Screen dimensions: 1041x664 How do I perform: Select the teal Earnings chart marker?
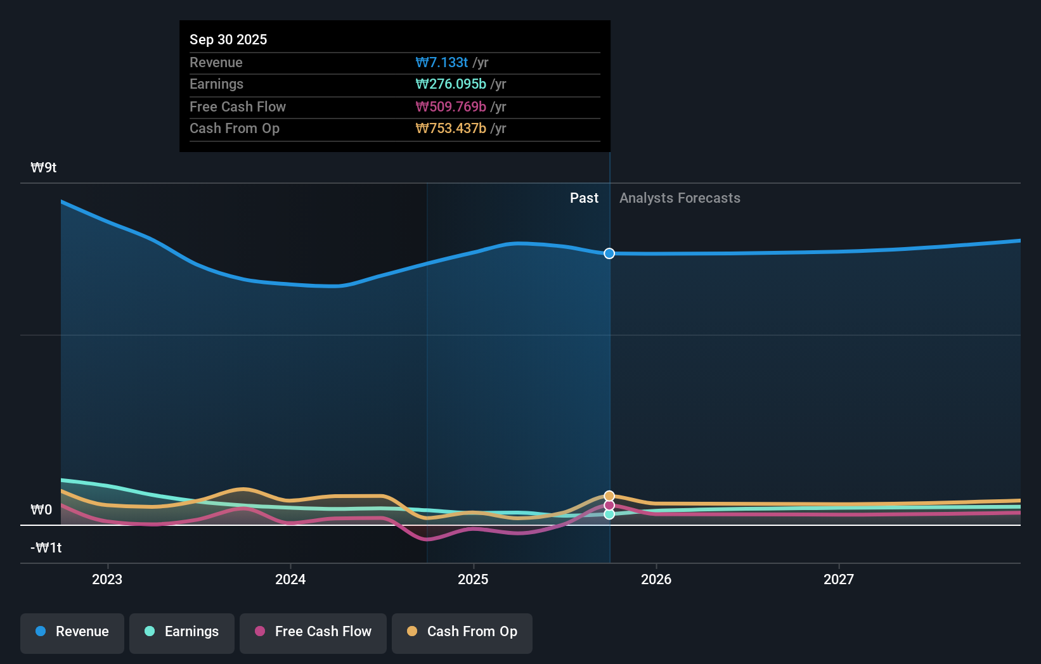coord(609,514)
